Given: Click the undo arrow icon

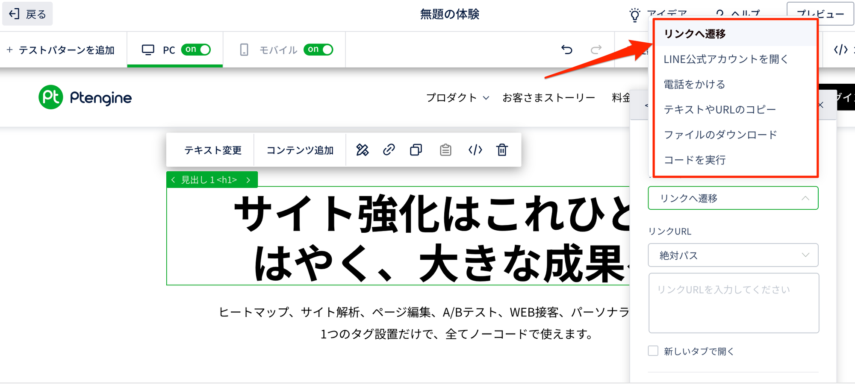Looking at the screenshot, I should [x=567, y=50].
